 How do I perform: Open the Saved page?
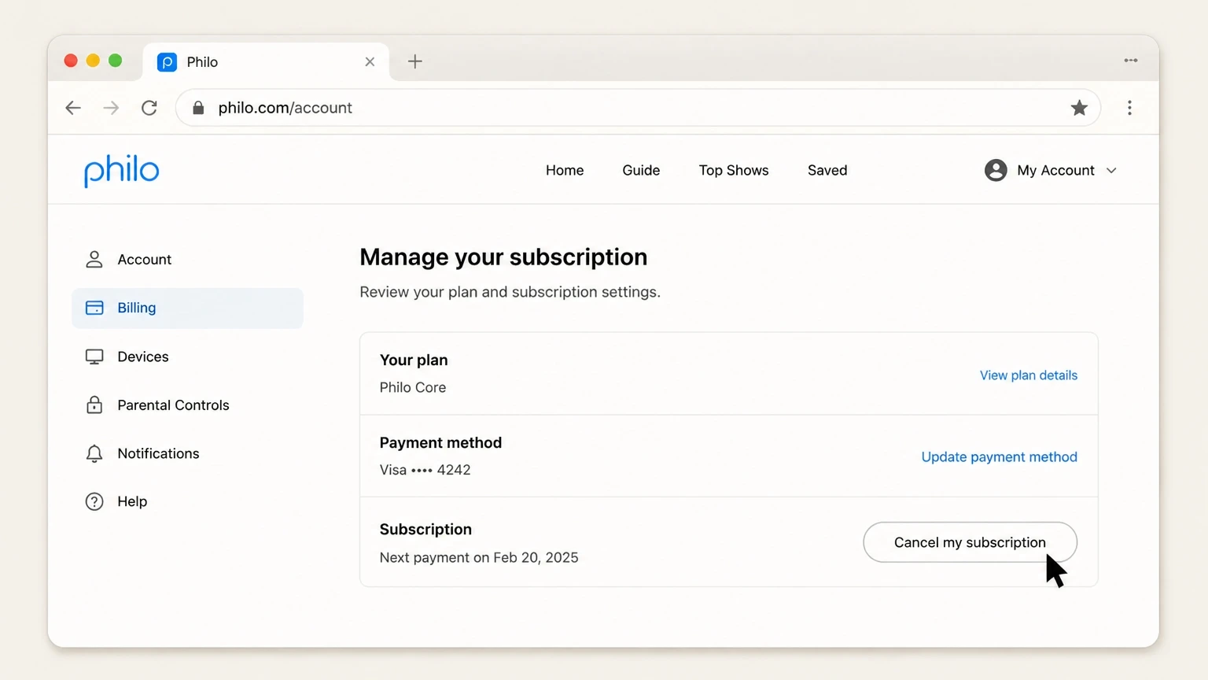coord(827,170)
